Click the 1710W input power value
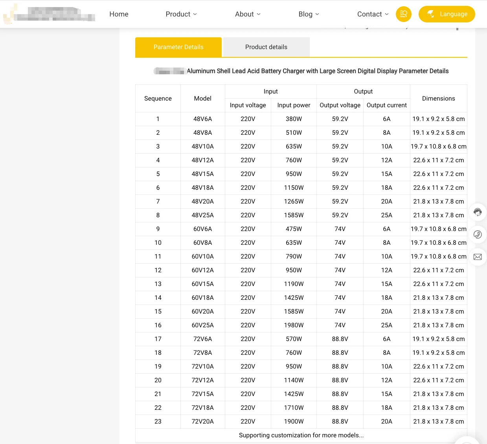 294,408
